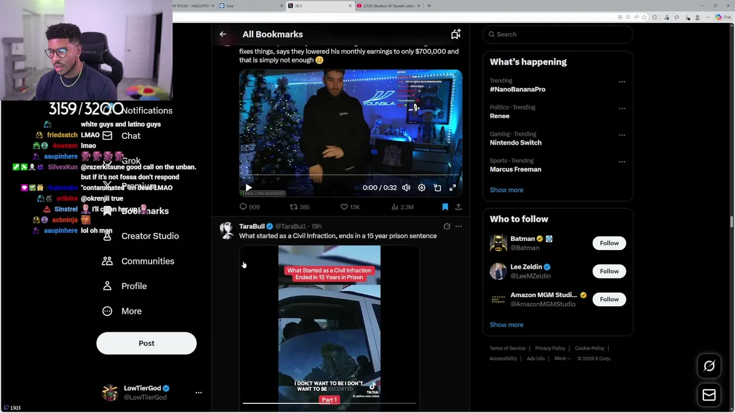Open #NanoBananaPro trend
Screen dimensions: 735x413
(517, 89)
